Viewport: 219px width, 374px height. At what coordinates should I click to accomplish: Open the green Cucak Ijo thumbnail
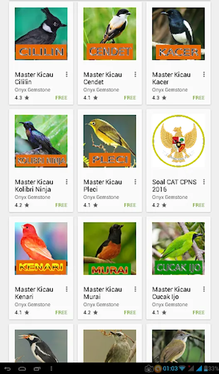[178, 249]
